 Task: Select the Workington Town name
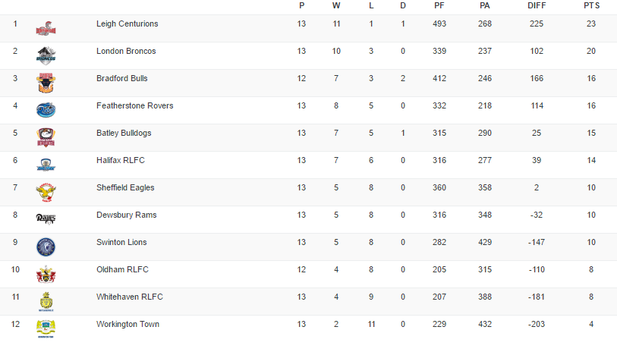pyautogui.click(x=127, y=325)
